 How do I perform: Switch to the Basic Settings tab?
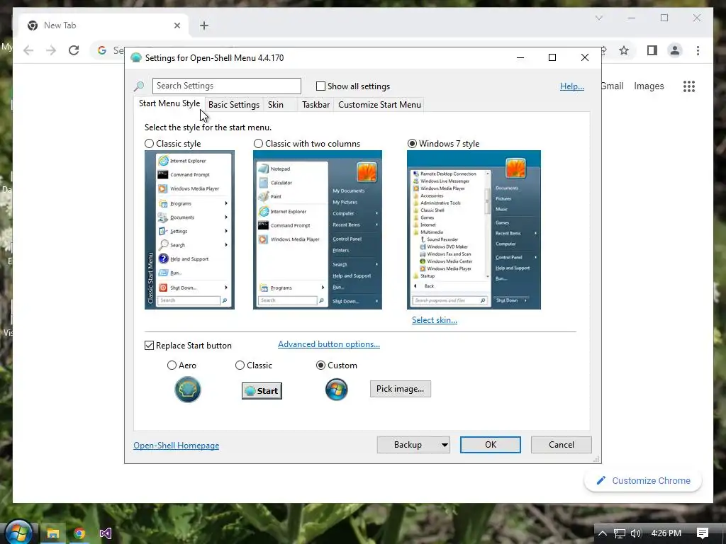(x=234, y=105)
